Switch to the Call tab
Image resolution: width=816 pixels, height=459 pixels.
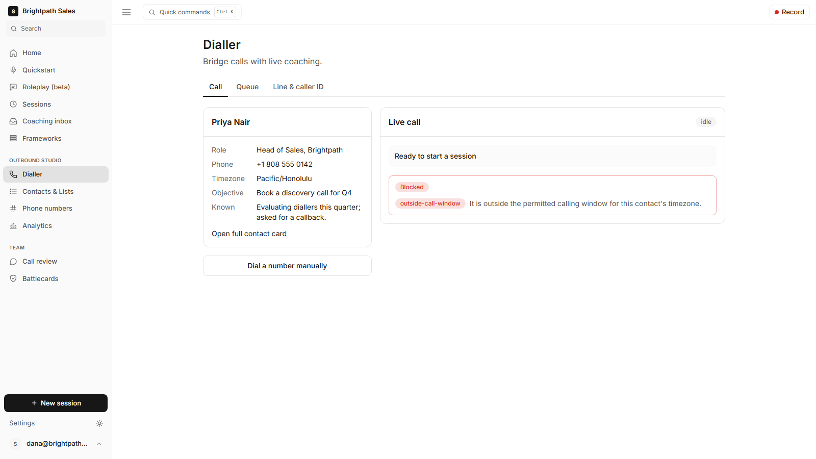pos(215,87)
